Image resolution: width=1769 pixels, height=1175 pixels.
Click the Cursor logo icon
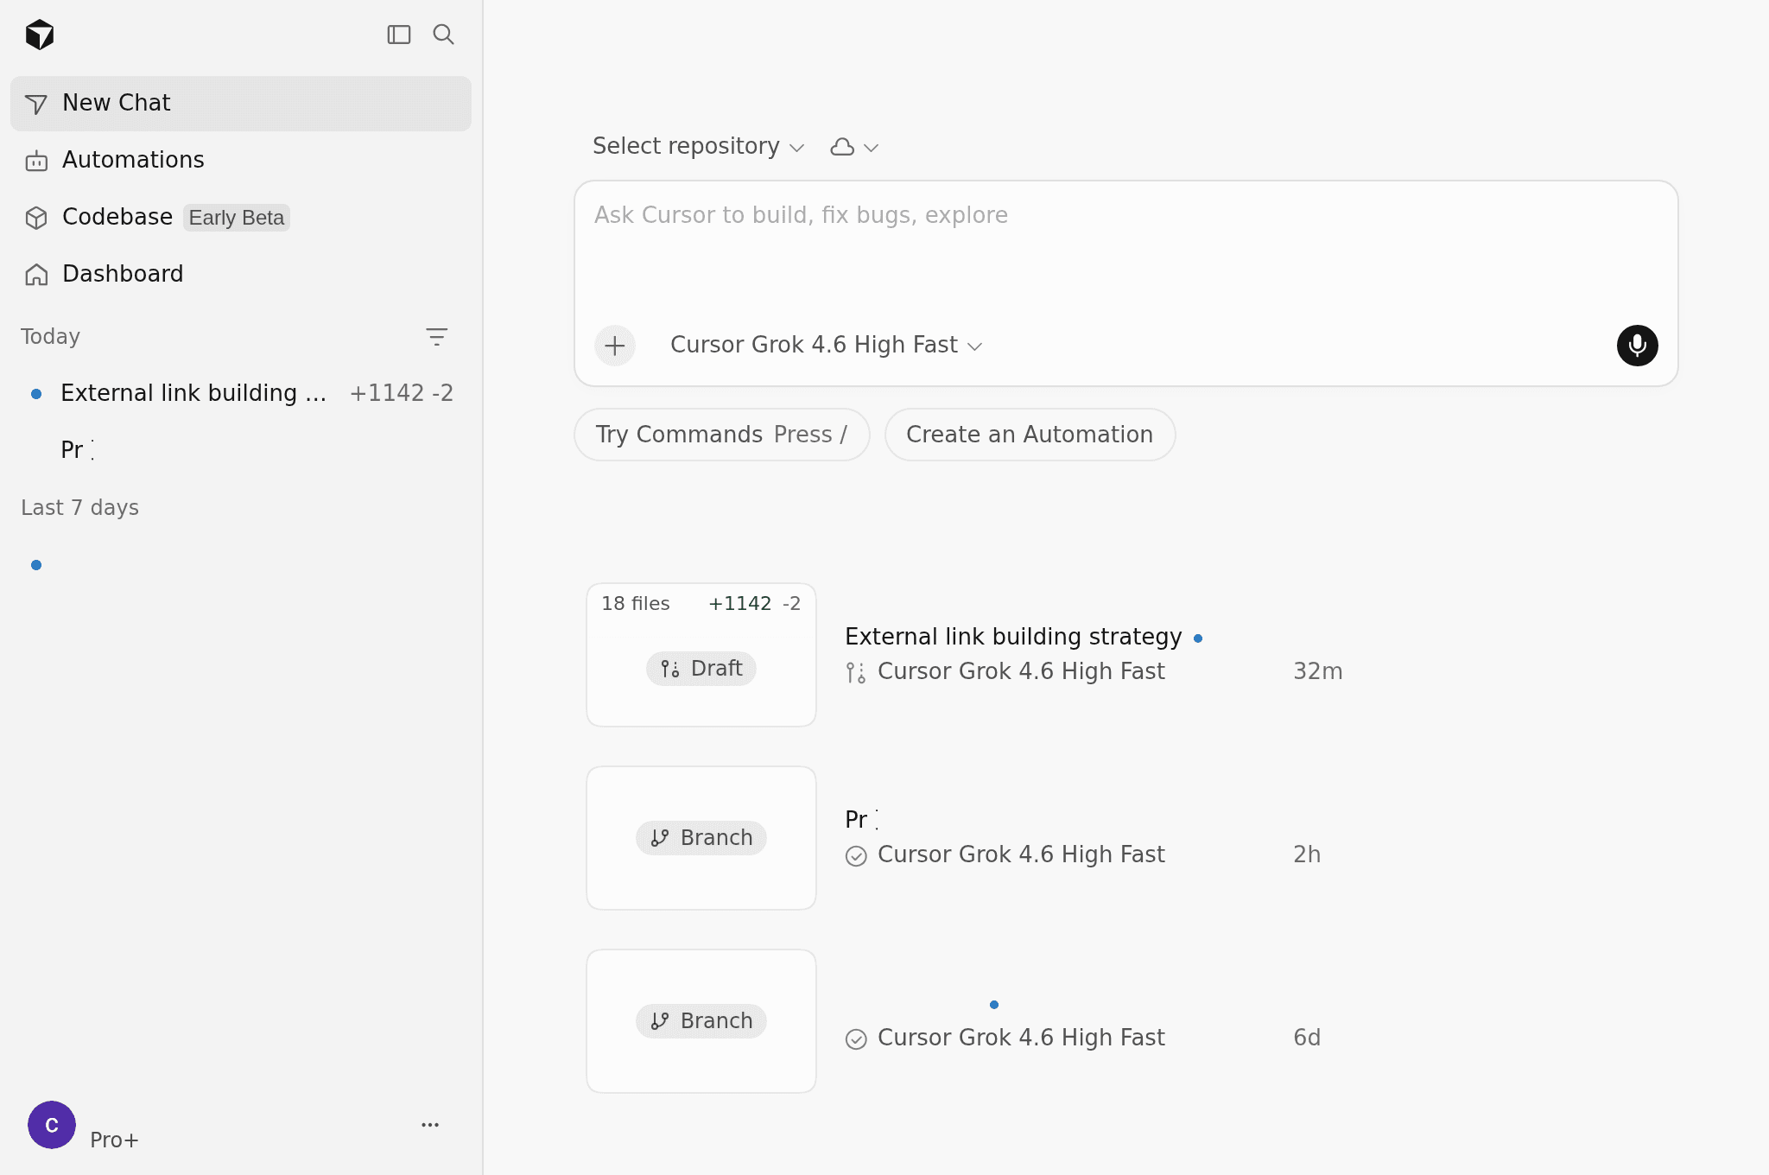click(40, 35)
